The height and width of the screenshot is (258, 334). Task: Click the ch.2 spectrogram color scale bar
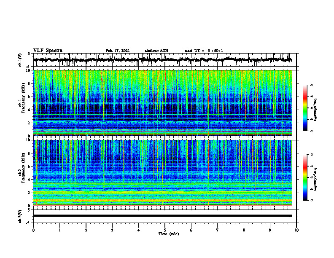pyautogui.click(x=305, y=177)
